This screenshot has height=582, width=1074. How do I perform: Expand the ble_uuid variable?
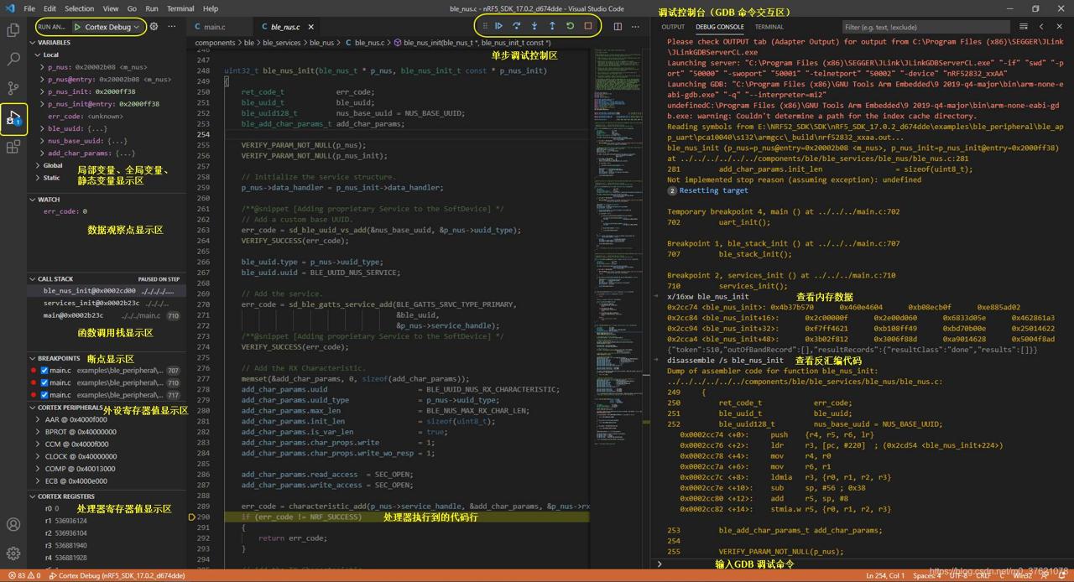(x=42, y=128)
